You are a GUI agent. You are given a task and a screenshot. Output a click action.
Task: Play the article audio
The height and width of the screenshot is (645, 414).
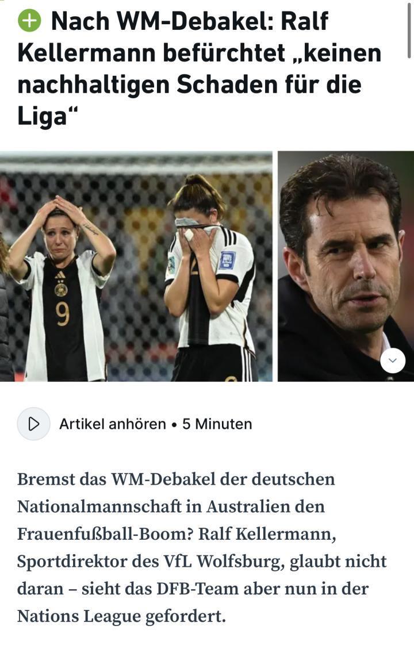coord(33,424)
